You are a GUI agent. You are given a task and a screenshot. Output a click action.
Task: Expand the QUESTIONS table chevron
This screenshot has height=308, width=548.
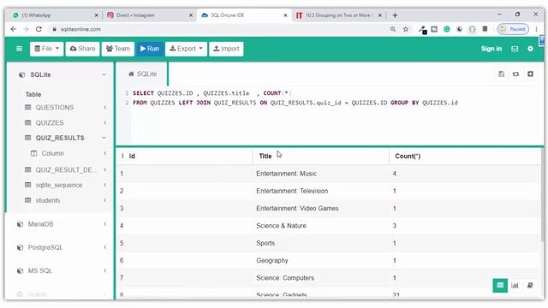(104, 107)
